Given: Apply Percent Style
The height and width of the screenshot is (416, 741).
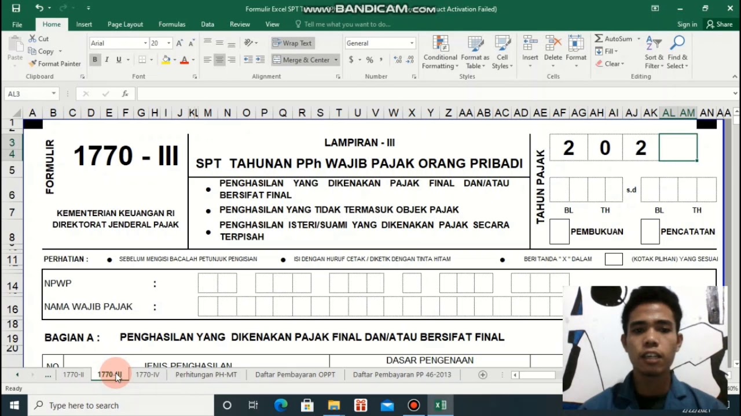Looking at the screenshot, I should [x=369, y=60].
